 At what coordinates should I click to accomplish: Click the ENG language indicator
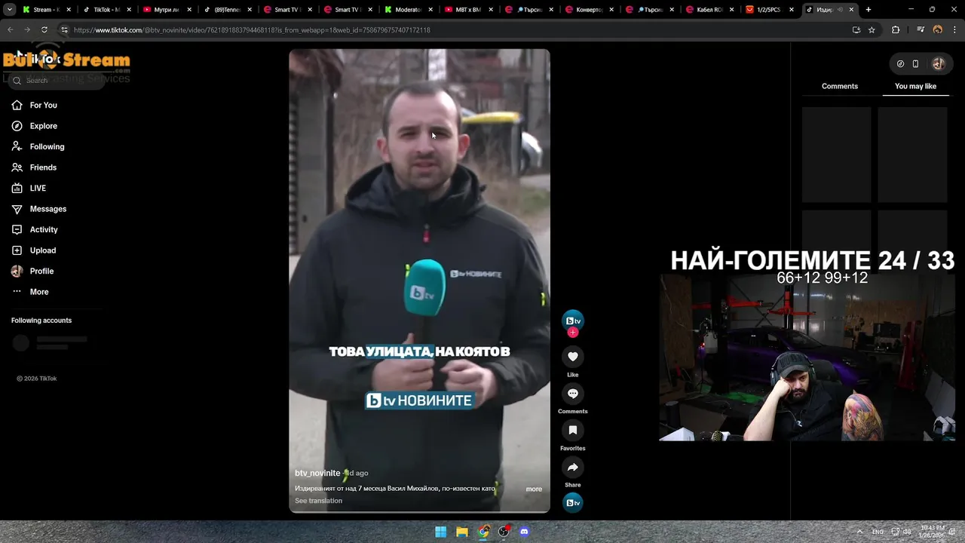click(878, 532)
